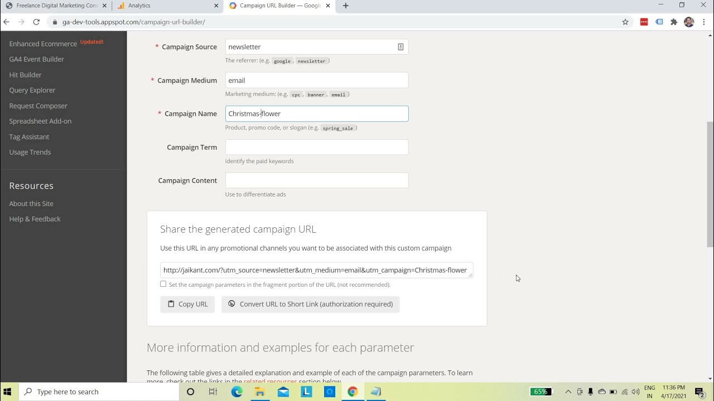
Task: Open the notepad app icon on taskbar
Action: 376,392
